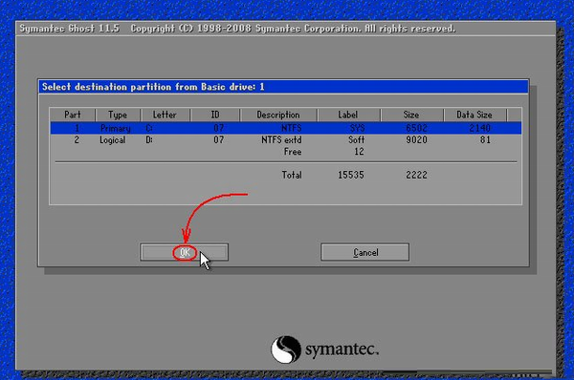Click the Symantec Ghost 11.5 title text
This screenshot has width=574, height=380.
coord(70,29)
